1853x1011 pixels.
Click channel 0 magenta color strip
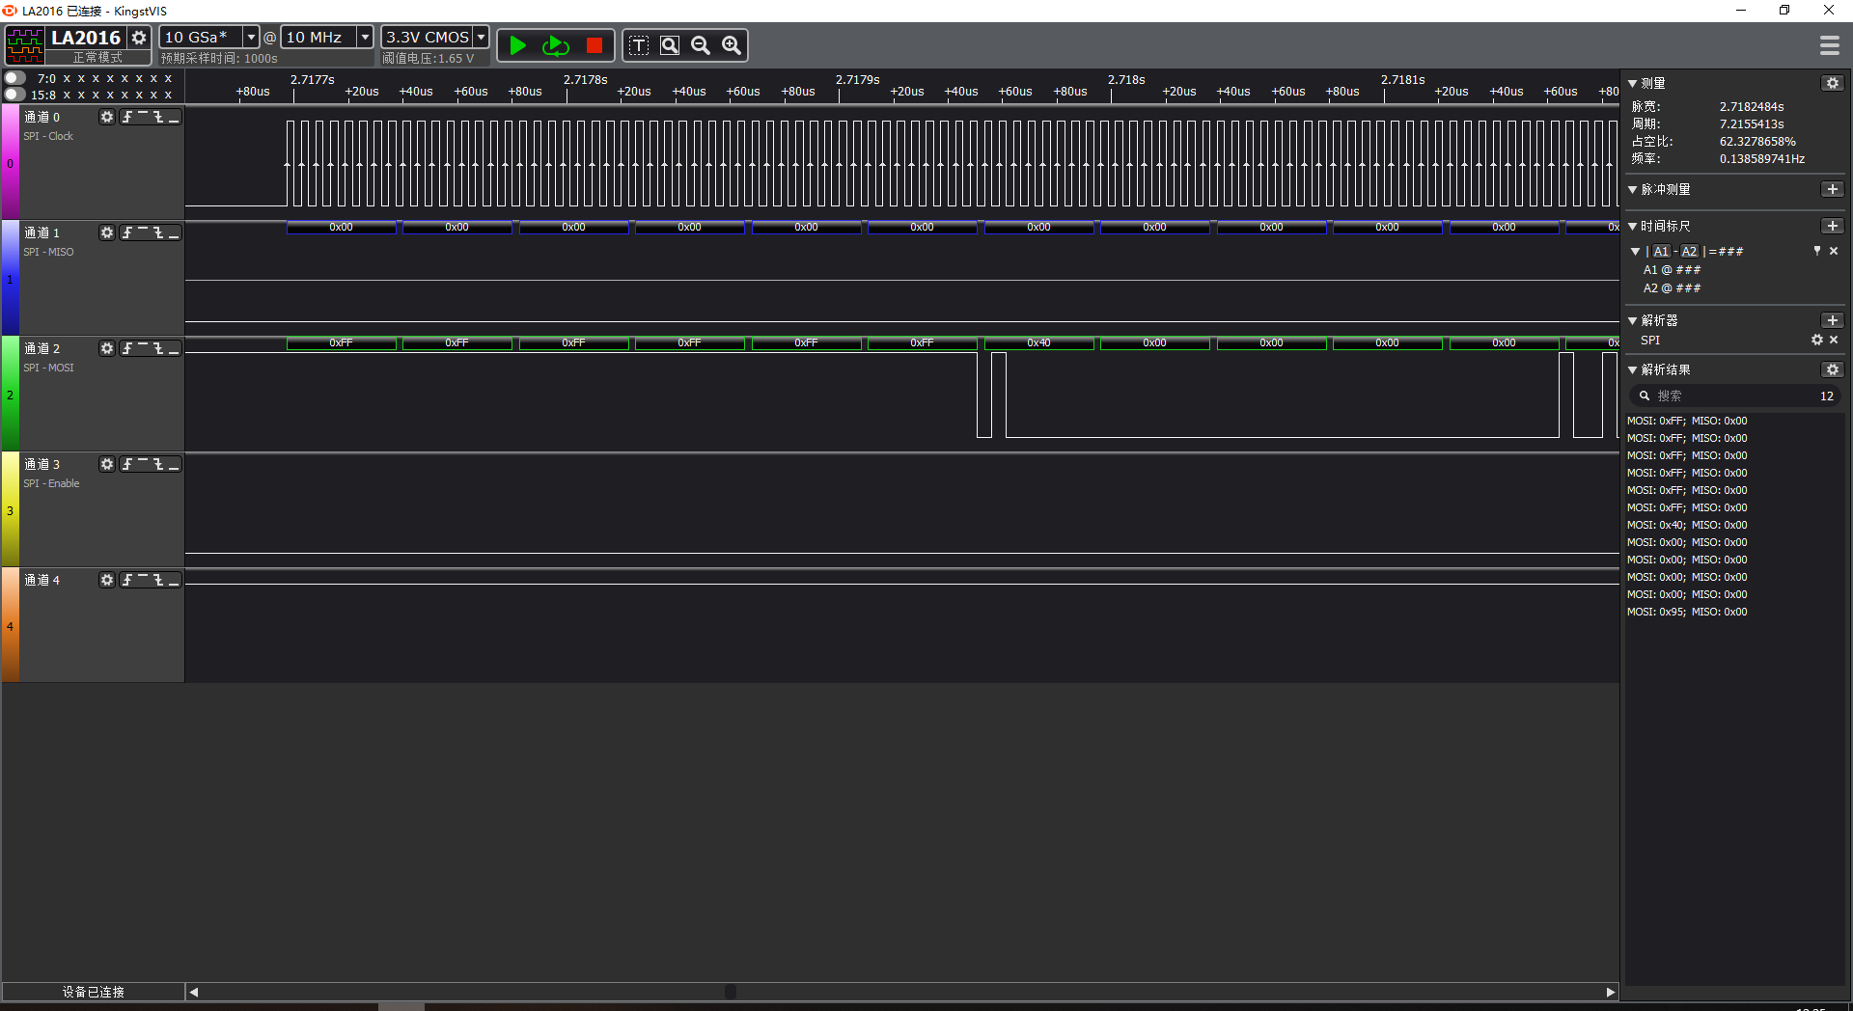point(10,162)
